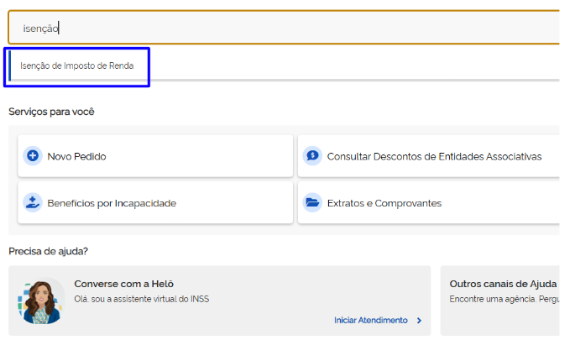Click the dollar coin icon for Consultar Descontos
The height and width of the screenshot is (345, 570).
312,156
